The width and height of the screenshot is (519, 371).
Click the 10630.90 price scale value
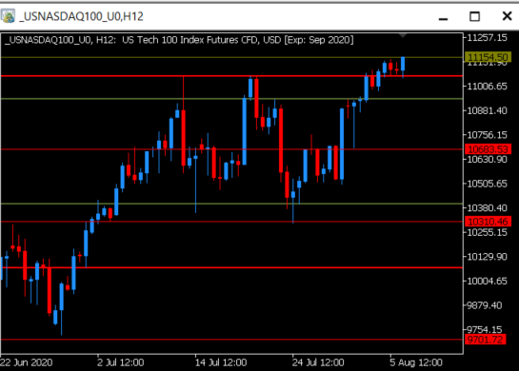click(x=487, y=160)
